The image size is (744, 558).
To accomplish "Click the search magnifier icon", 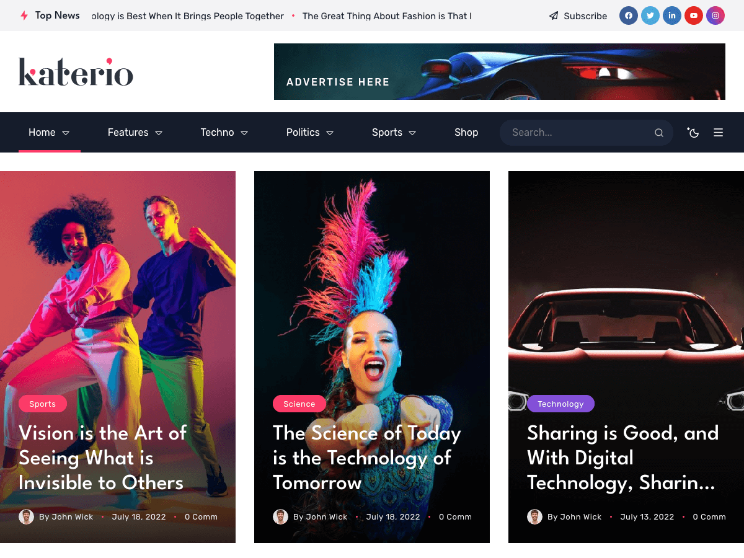I will (x=659, y=133).
